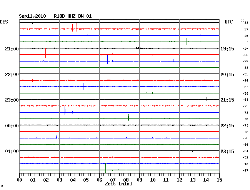The height and width of the screenshot is (190, 250).
Task: Select the station label RJOB HHZ BW 01
Action: point(73,16)
